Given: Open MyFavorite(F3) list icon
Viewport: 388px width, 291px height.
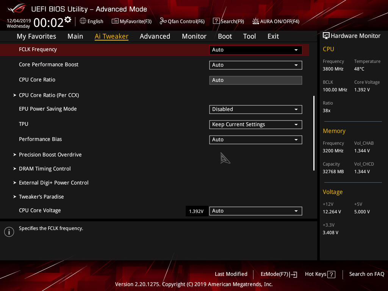Looking at the screenshot, I should coord(115,21).
